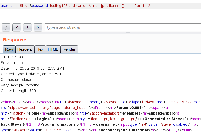The height and width of the screenshot is (134, 201).
Task: Click the Content-Type header line
Action: [x=34, y=74]
